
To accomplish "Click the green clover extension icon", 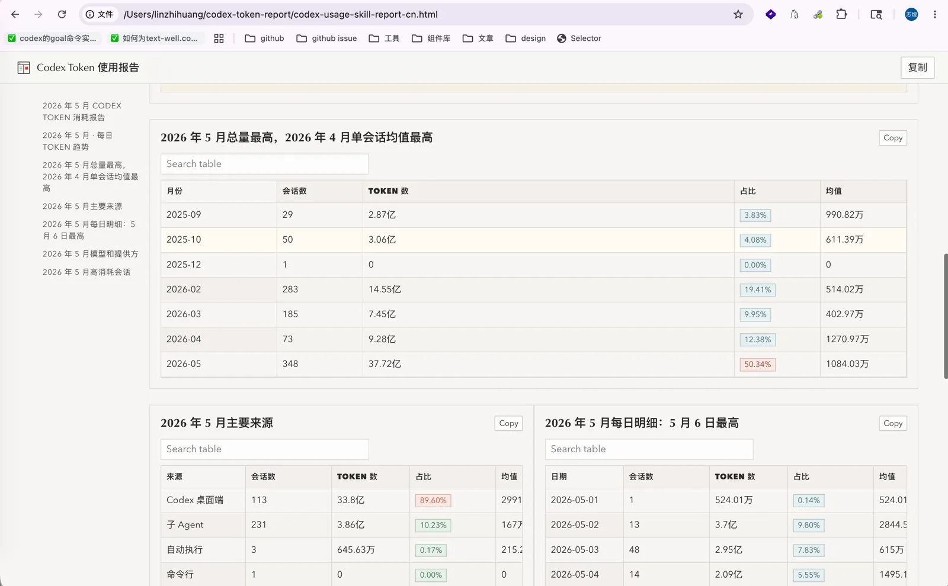I will coord(818,14).
